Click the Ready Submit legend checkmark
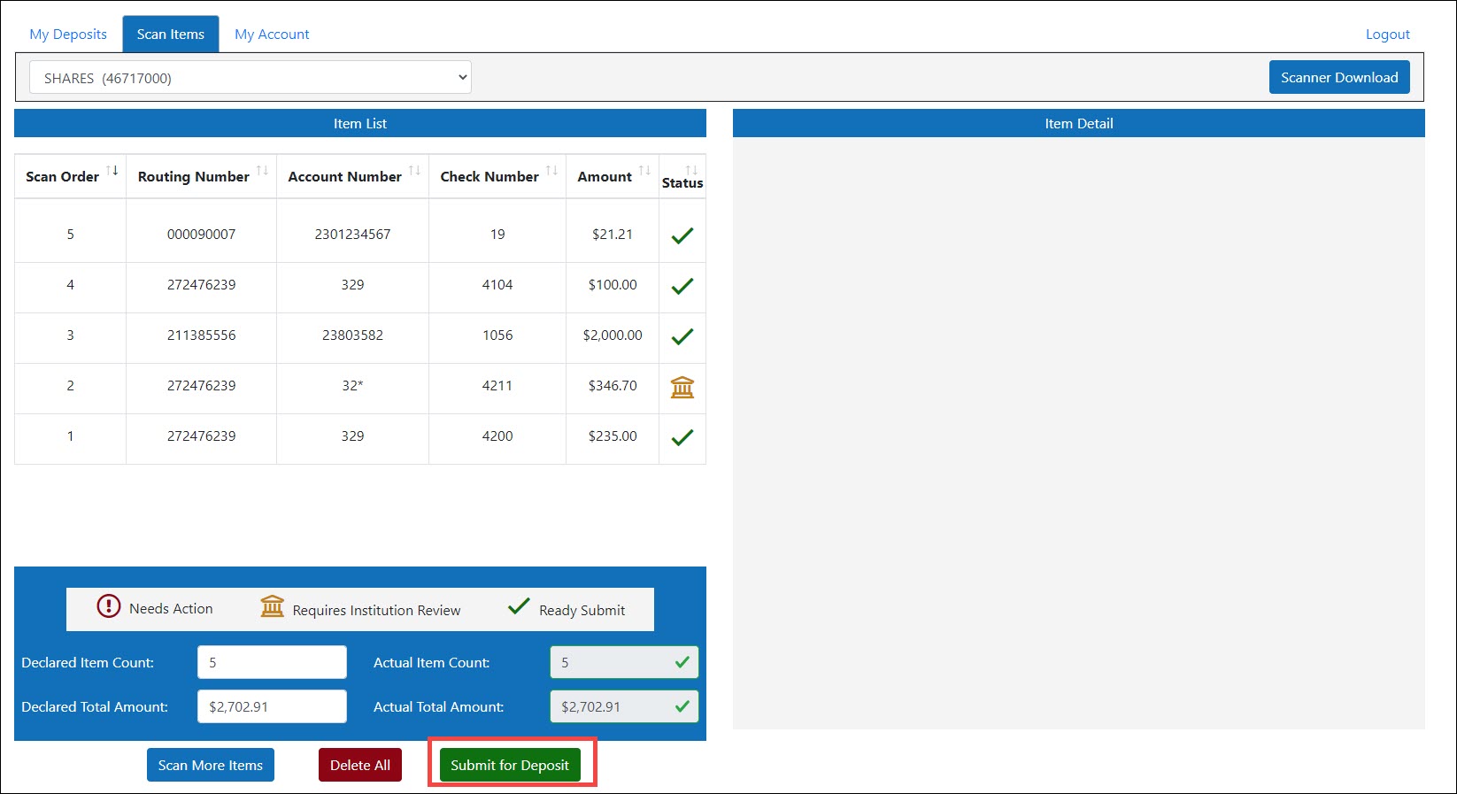This screenshot has height=794, width=1457. tap(519, 606)
